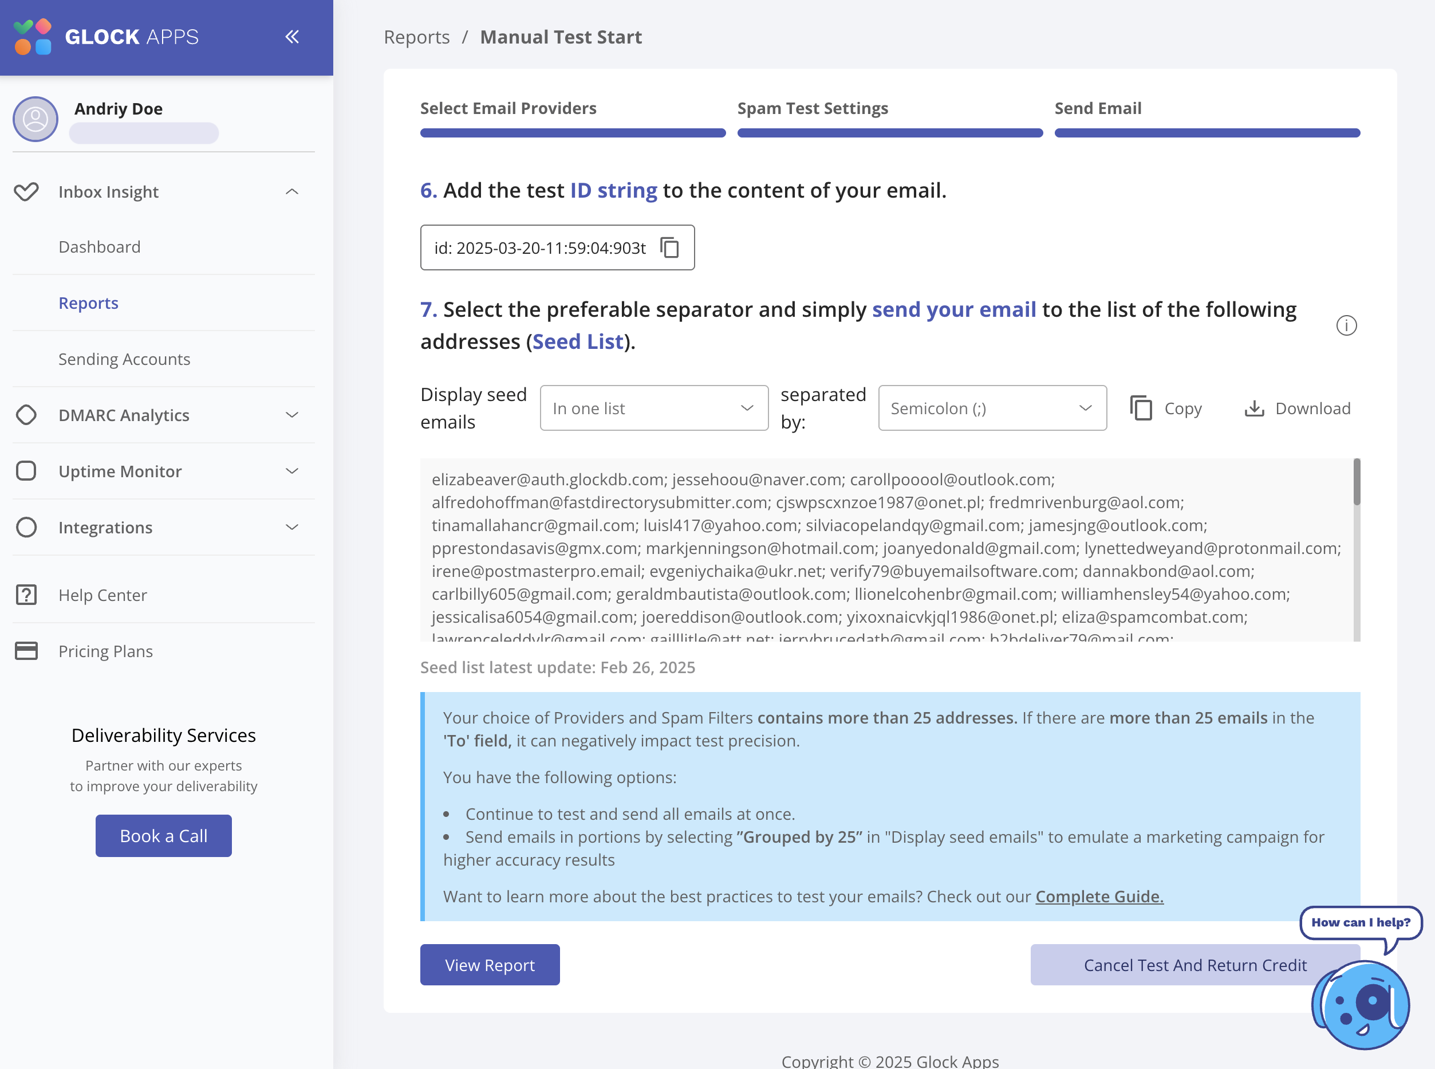
Task: Open Help Center from sidebar
Action: [102, 595]
